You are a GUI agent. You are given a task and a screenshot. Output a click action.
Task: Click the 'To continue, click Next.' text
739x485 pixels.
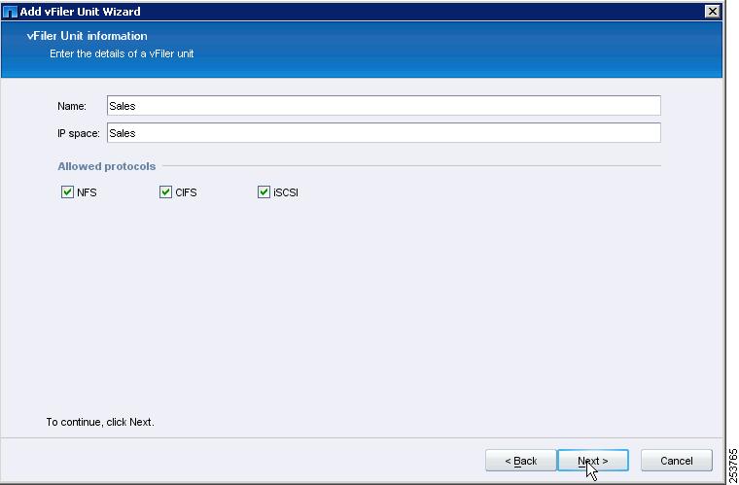100,422
